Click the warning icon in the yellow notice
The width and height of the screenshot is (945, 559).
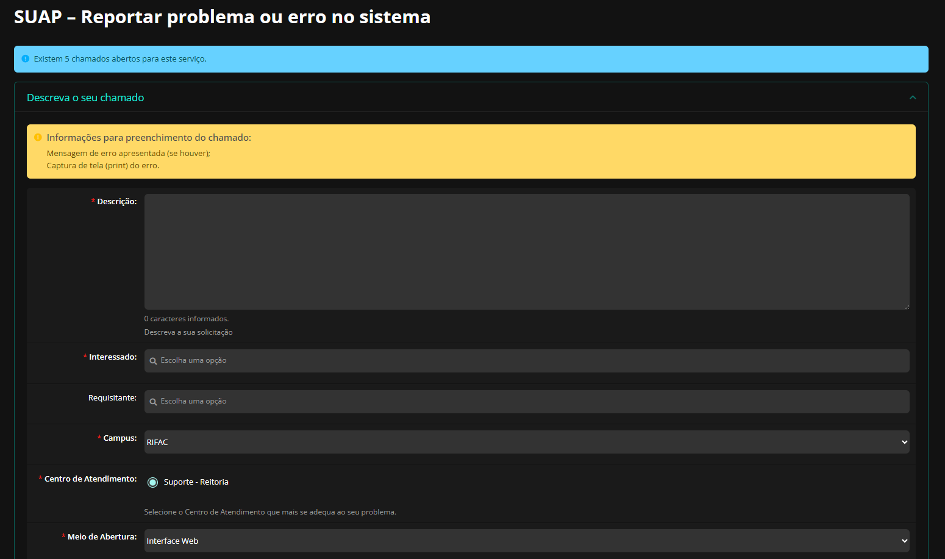pyautogui.click(x=38, y=138)
